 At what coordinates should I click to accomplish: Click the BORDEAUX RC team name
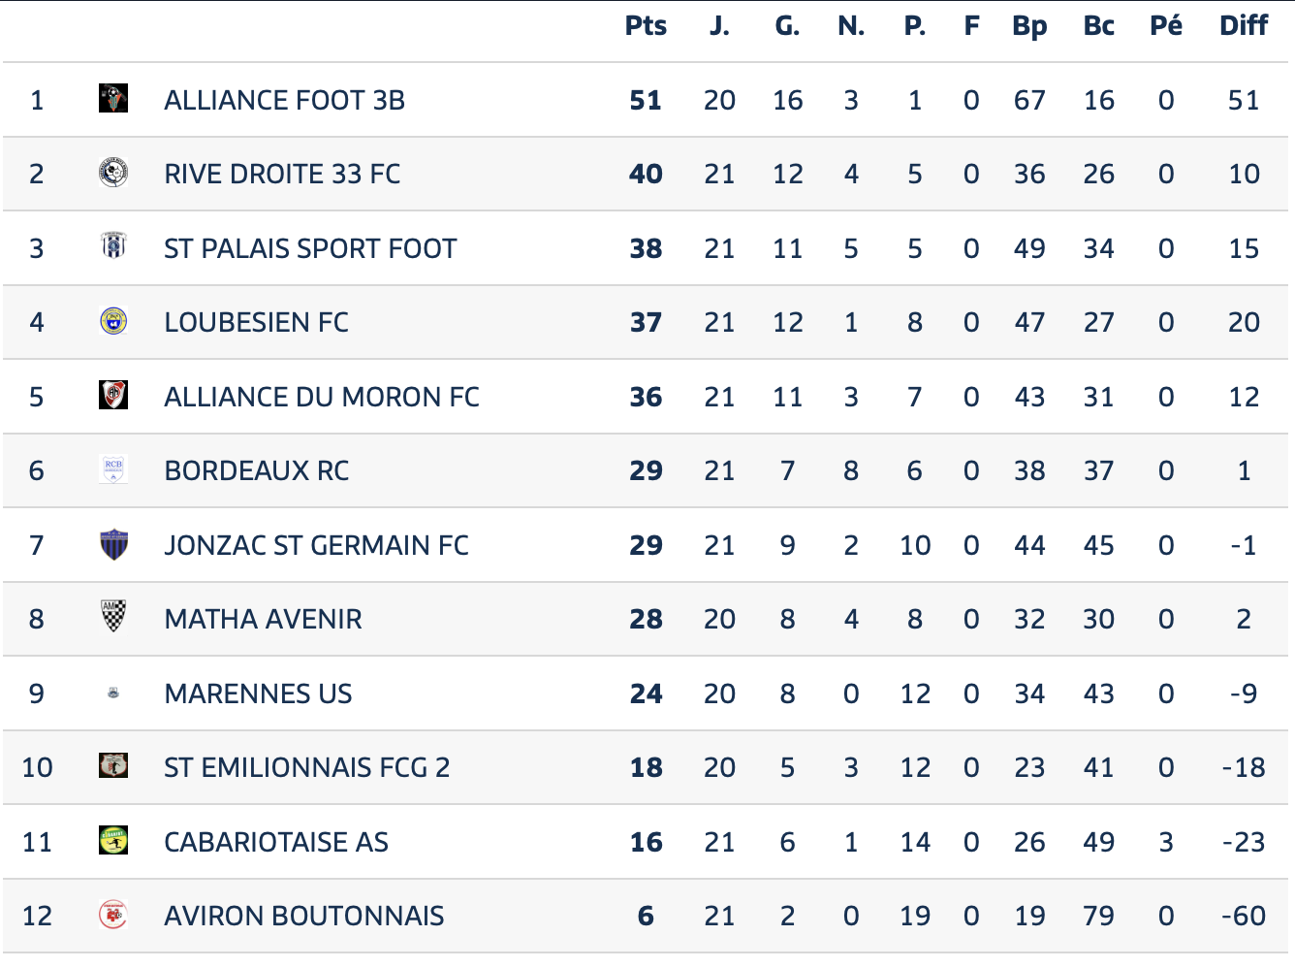257,470
